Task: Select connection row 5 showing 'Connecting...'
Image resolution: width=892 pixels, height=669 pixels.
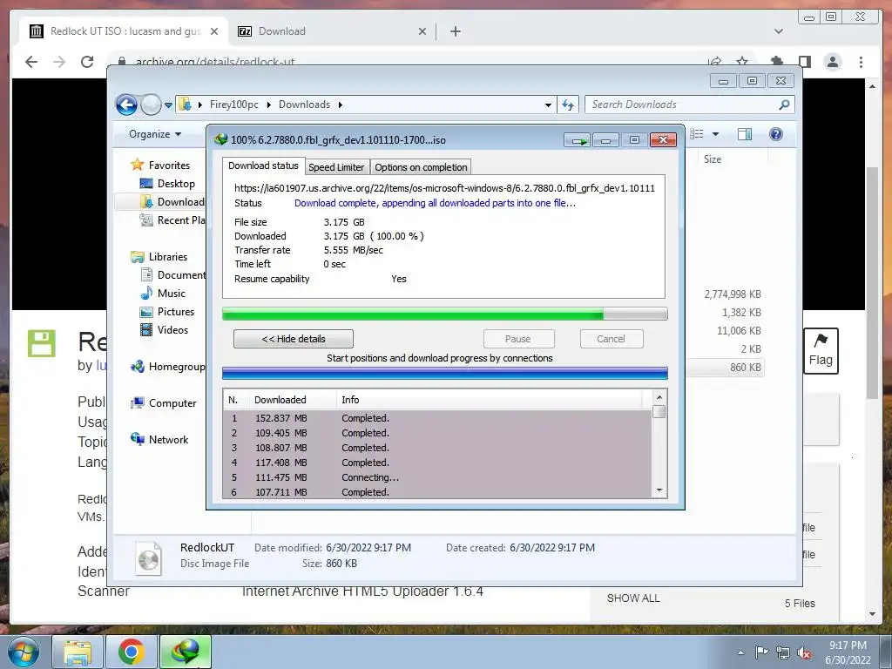Action: click(437, 478)
